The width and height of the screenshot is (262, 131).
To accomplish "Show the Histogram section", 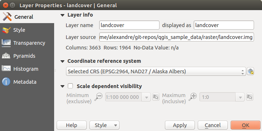I will (x=27, y=69).
